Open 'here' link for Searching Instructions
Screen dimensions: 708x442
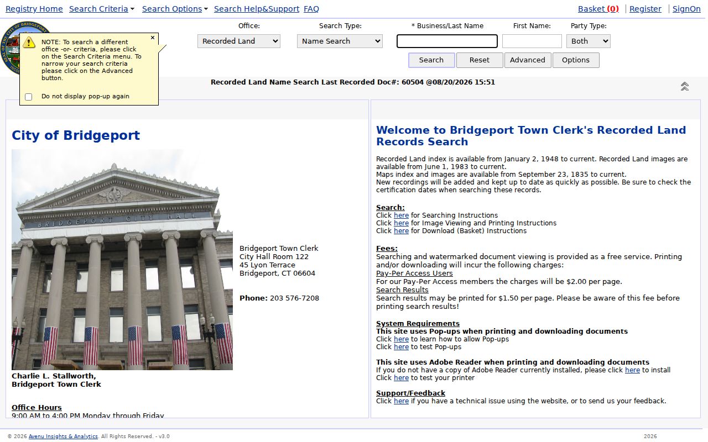click(x=401, y=215)
